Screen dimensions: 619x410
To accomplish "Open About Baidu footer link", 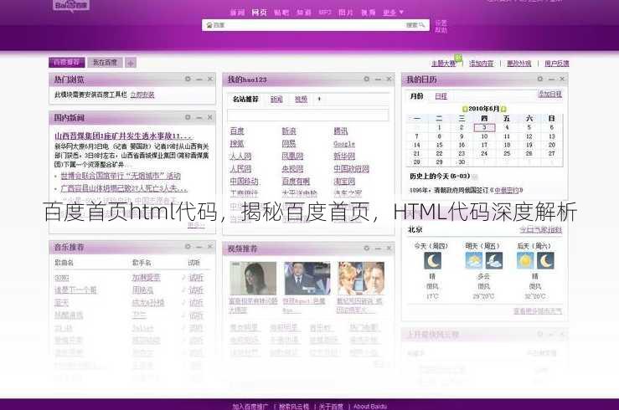I will pyautogui.click(x=370, y=406).
